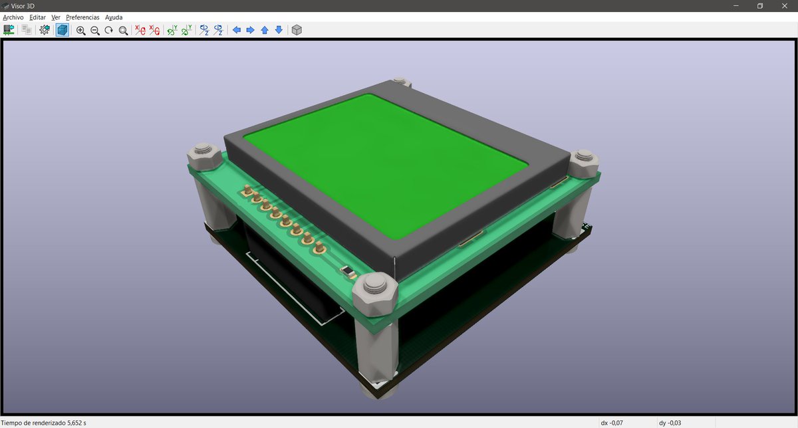Zoom in with the plus magnifier
798x428 pixels.
point(81,30)
